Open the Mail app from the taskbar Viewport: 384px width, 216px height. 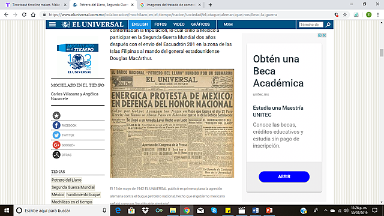[200, 211]
